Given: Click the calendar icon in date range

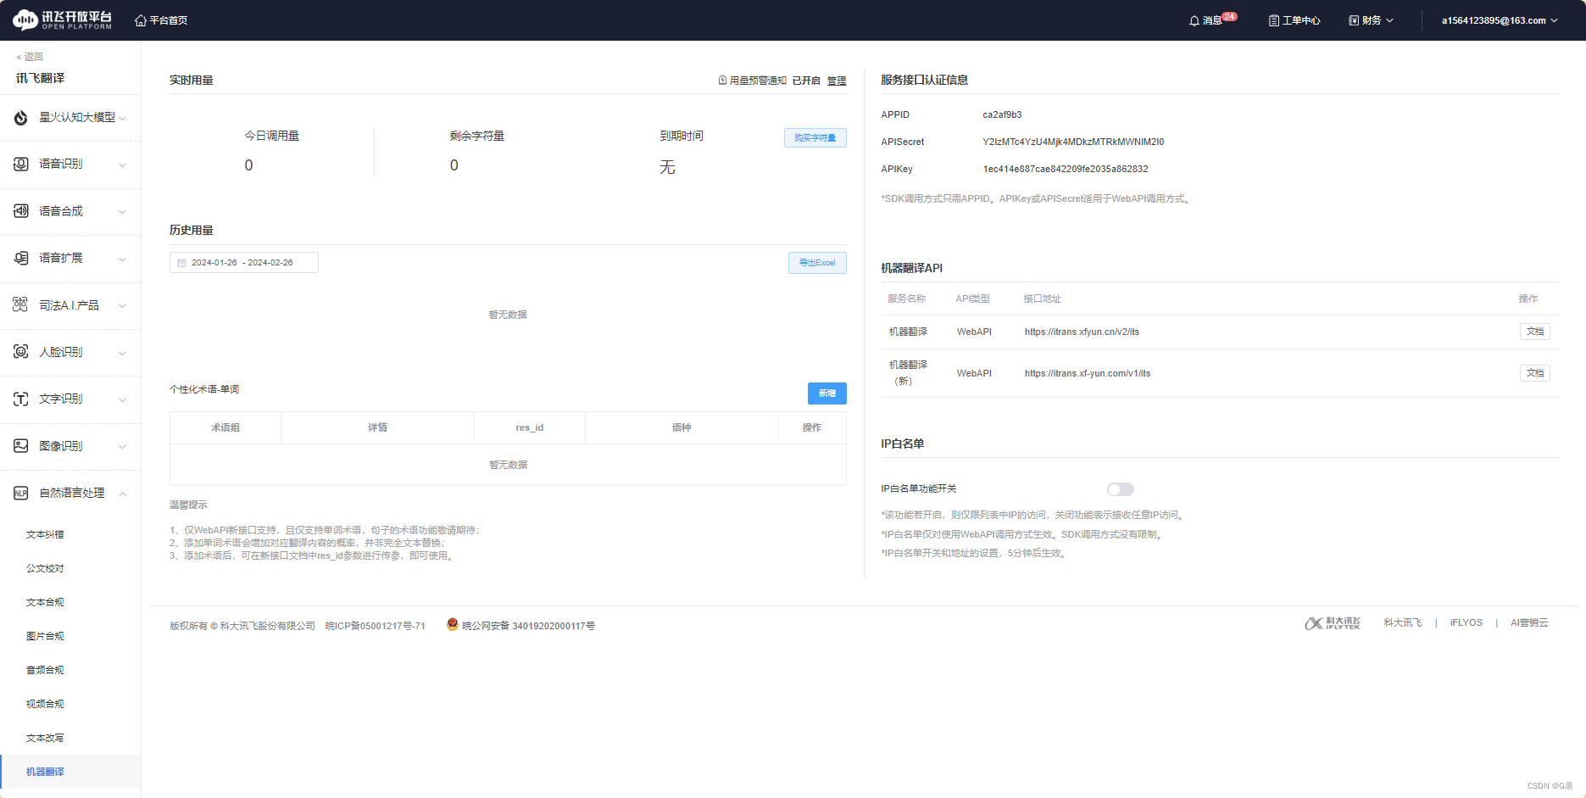Looking at the screenshot, I should click(181, 263).
